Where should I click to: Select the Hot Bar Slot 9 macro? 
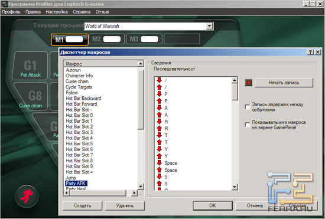pyautogui.click(x=79, y=166)
